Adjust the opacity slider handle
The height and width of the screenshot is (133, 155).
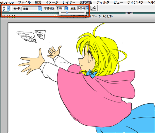[x=67, y=13]
